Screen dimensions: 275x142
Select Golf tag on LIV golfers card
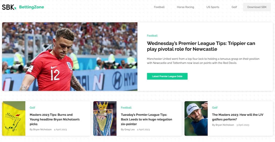pos(215,107)
